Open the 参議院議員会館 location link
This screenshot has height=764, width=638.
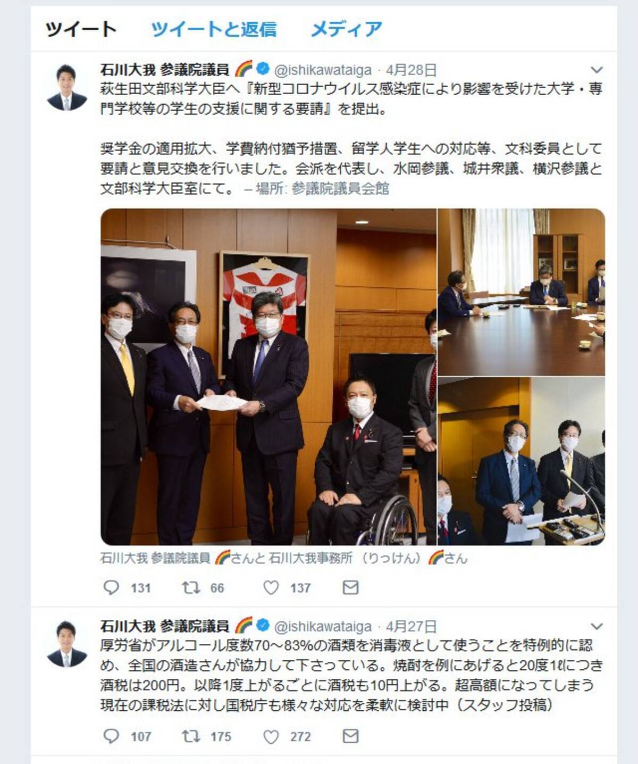point(340,188)
